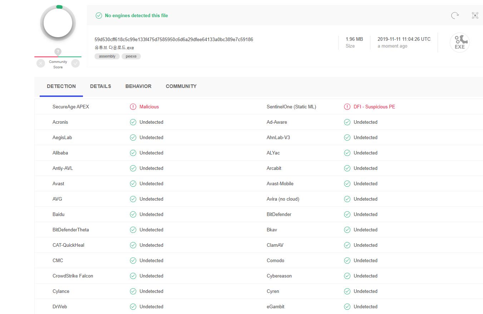Click the 1.96 MB size value

point(354,39)
